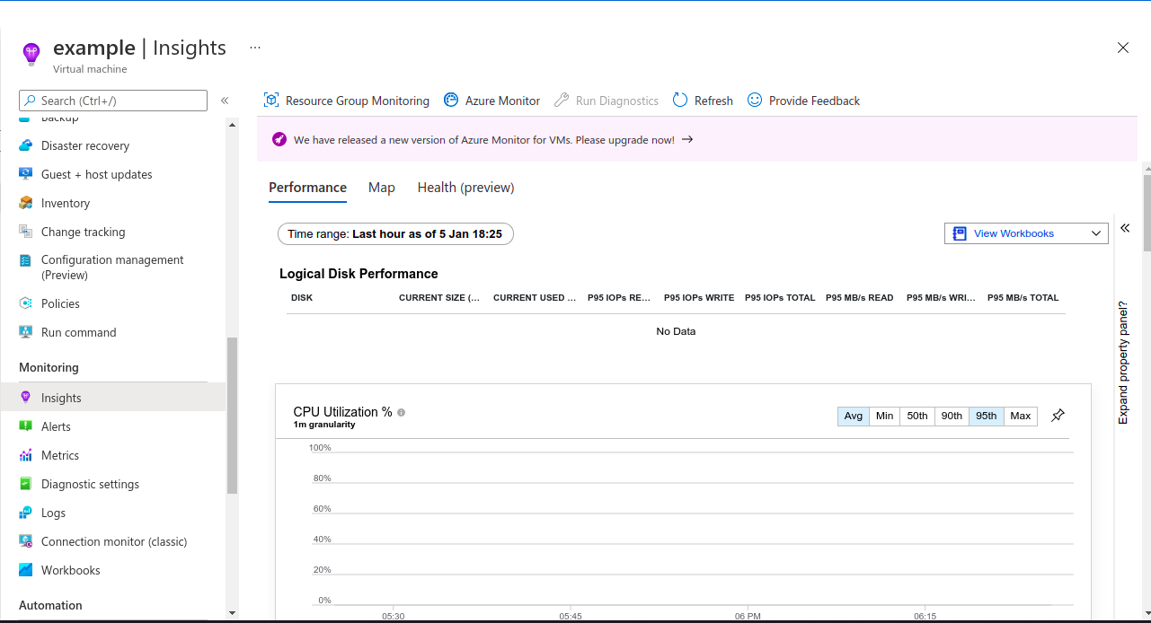The height and width of the screenshot is (623, 1151).
Task: Toggle the Avg aggregation
Action: tap(854, 416)
